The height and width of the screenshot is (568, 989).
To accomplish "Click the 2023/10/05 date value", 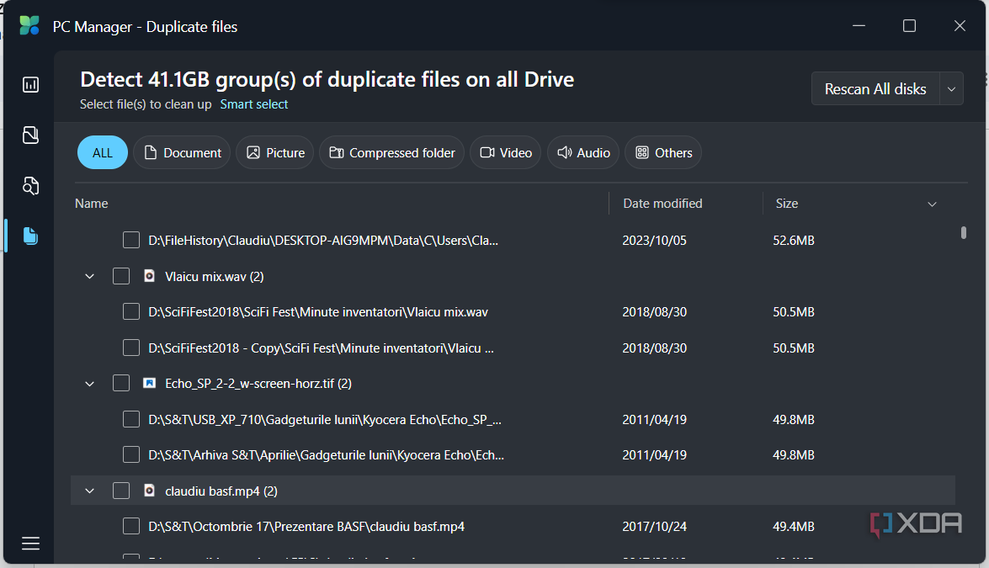I will pyautogui.click(x=654, y=240).
